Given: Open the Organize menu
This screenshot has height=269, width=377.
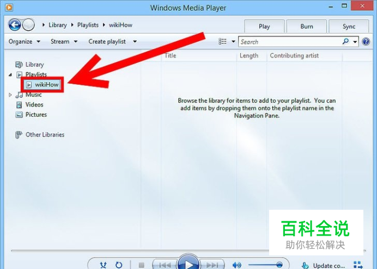Looking at the screenshot, I should [25, 42].
